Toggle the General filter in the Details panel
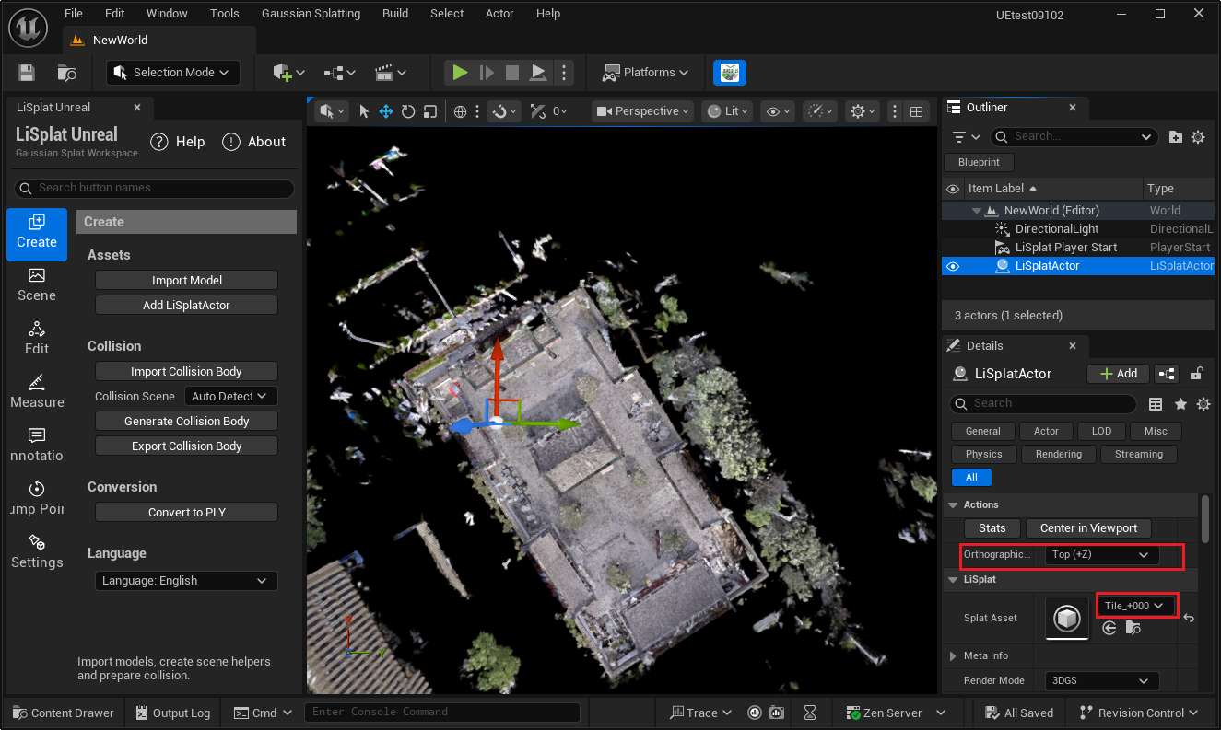 [x=983, y=431]
